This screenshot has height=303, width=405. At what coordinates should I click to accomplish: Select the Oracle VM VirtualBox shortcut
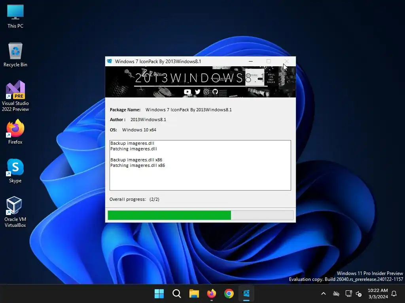(x=15, y=212)
